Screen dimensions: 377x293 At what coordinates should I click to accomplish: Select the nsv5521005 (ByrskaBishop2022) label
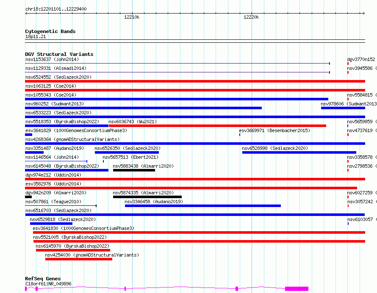pos(70,237)
